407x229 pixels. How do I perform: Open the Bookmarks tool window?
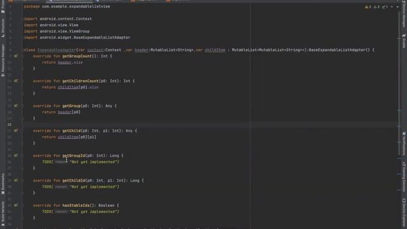point(3,184)
